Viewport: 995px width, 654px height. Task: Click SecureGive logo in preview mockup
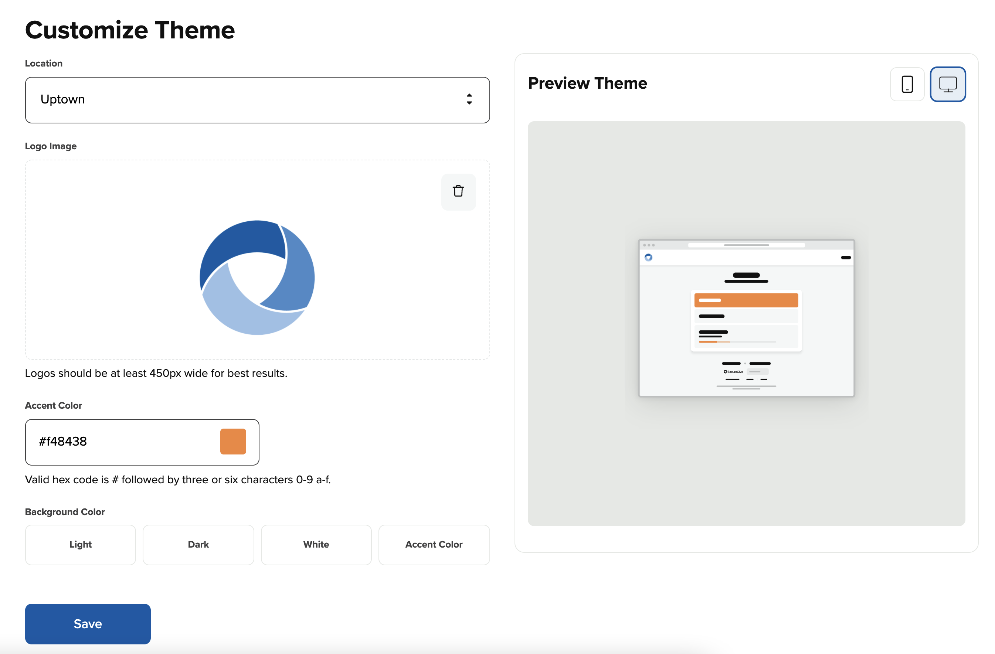(x=733, y=371)
